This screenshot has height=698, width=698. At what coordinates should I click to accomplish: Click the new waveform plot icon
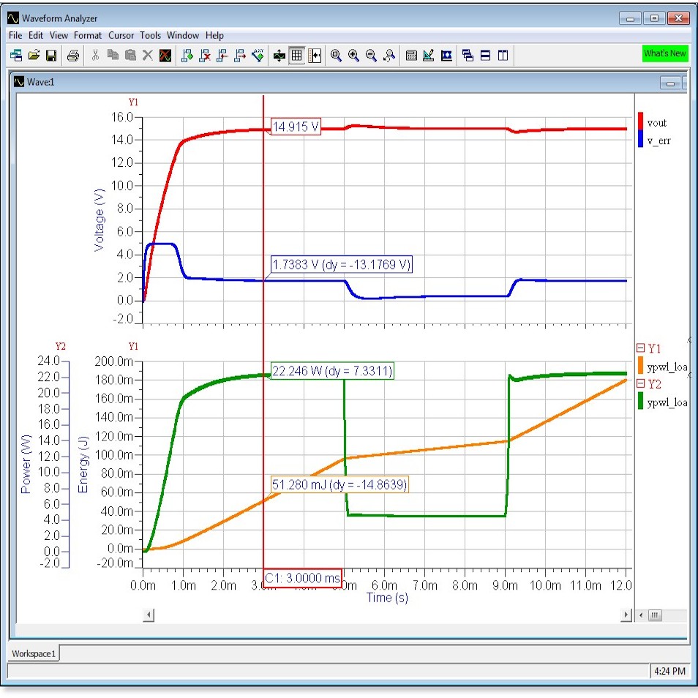(x=16, y=56)
